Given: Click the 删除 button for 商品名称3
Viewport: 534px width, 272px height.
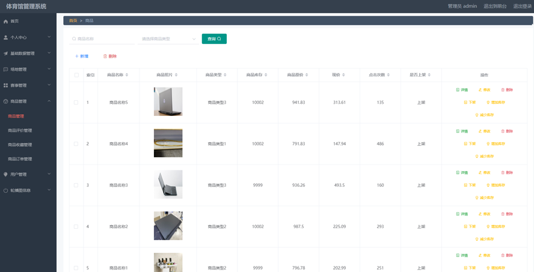Looking at the screenshot, I should click(507, 173).
